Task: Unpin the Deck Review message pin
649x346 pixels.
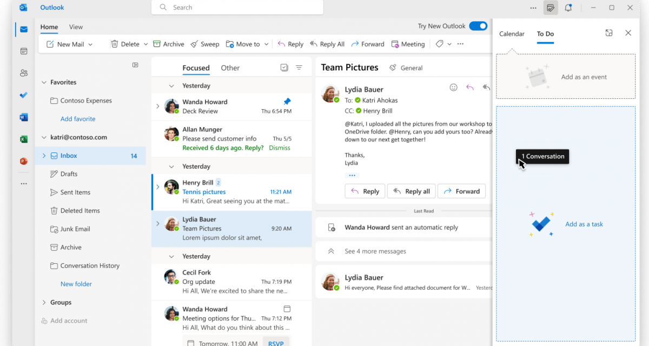Action: pos(287,101)
